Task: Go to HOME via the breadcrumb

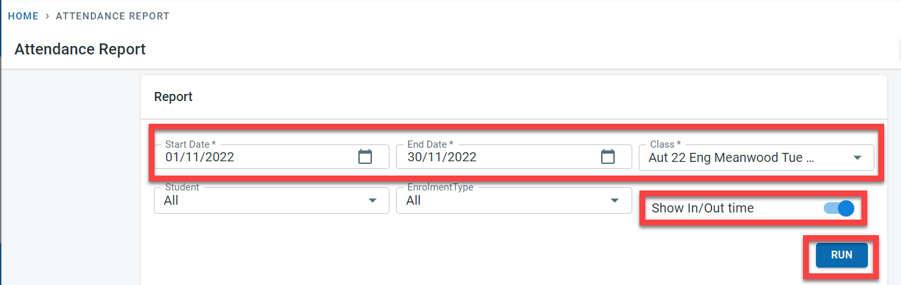Action: click(23, 16)
